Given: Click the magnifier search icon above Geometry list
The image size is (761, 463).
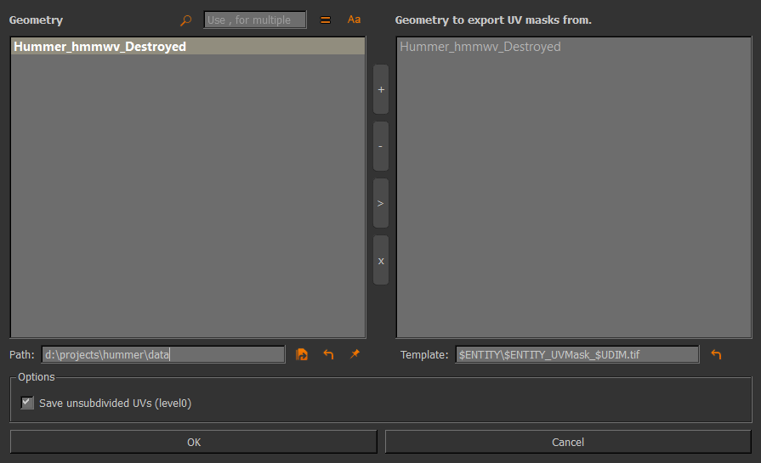Looking at the screenshot, I should pyautogui.click(x=186, y=20).
